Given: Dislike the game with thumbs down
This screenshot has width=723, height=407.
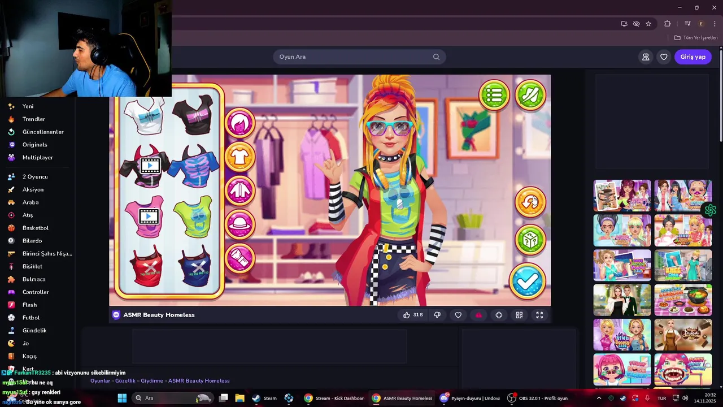Looking at the screenshot, I should [x=437, y=315].
